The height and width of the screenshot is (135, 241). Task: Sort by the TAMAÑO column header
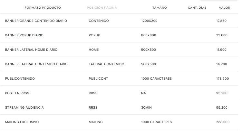[159, 8]
